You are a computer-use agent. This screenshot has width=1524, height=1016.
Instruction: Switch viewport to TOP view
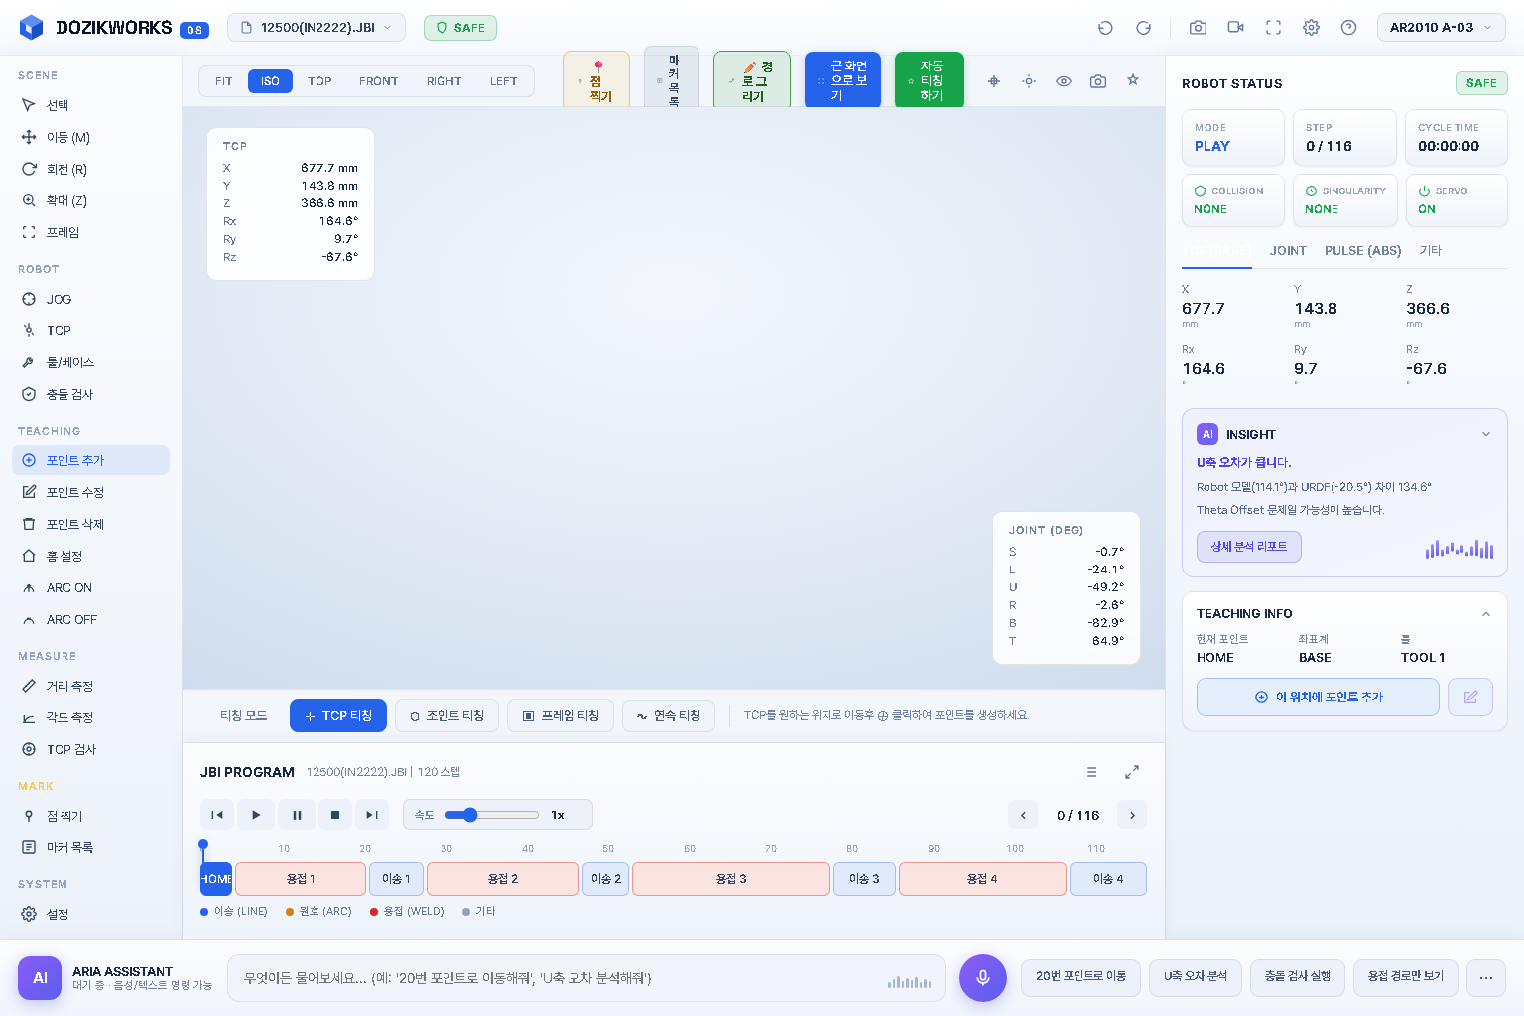319,81
